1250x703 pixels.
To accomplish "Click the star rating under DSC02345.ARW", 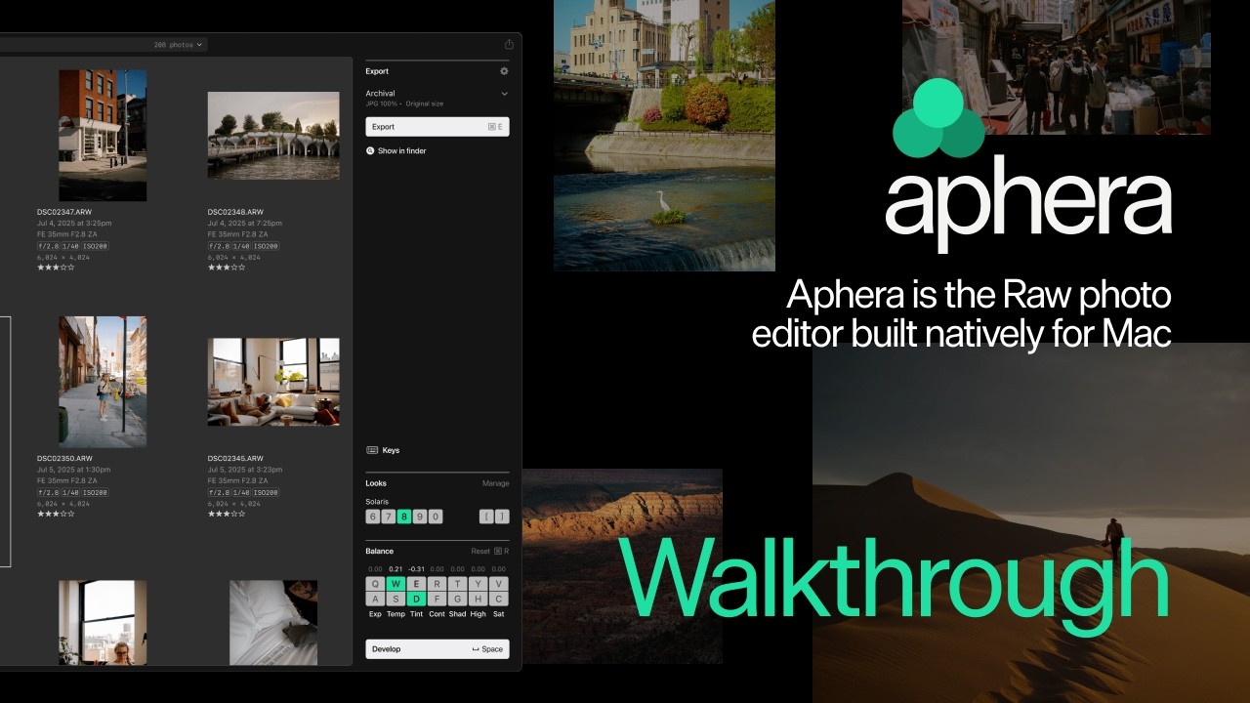I will coord(227,514).
